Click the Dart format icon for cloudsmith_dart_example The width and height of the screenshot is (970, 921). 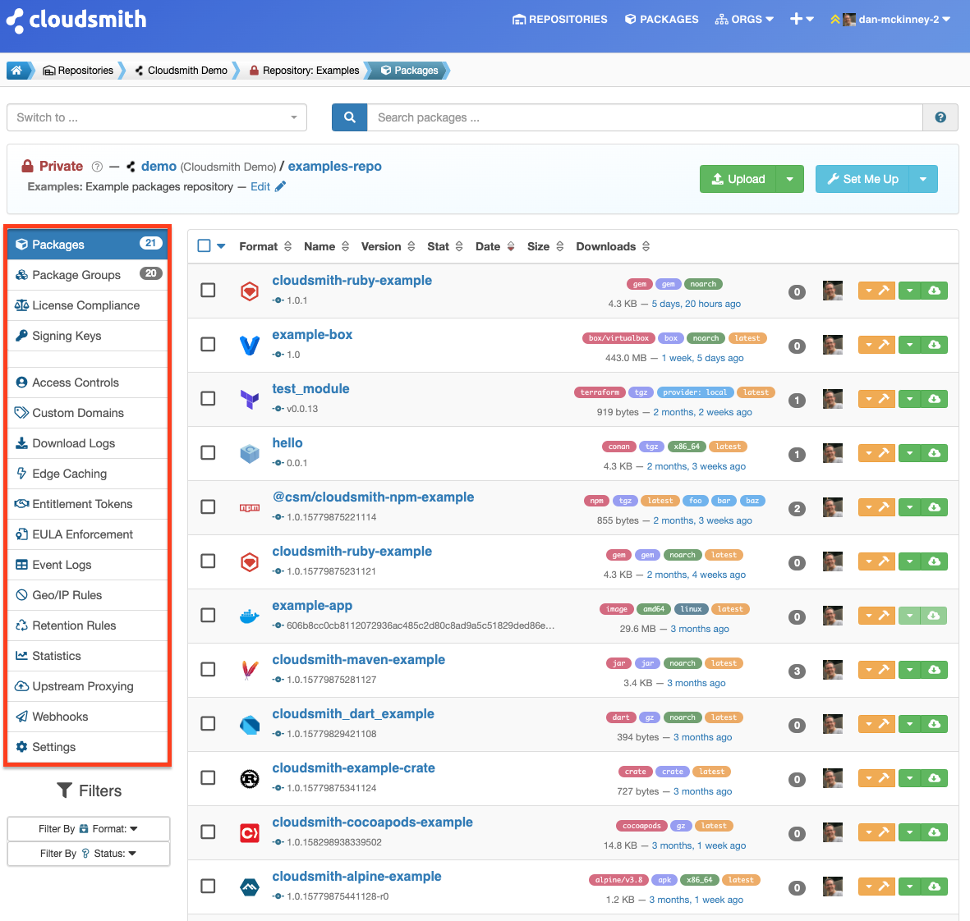(x=250, y=724)
